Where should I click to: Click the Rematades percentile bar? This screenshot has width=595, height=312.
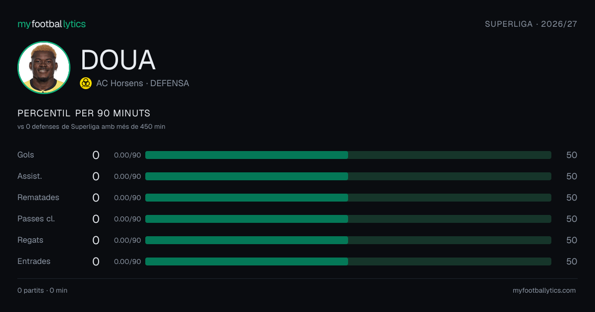(x=348, y=198)
